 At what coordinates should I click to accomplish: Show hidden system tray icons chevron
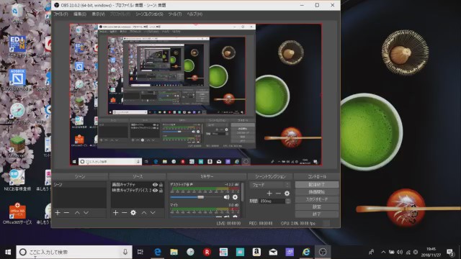click(383, 252)
